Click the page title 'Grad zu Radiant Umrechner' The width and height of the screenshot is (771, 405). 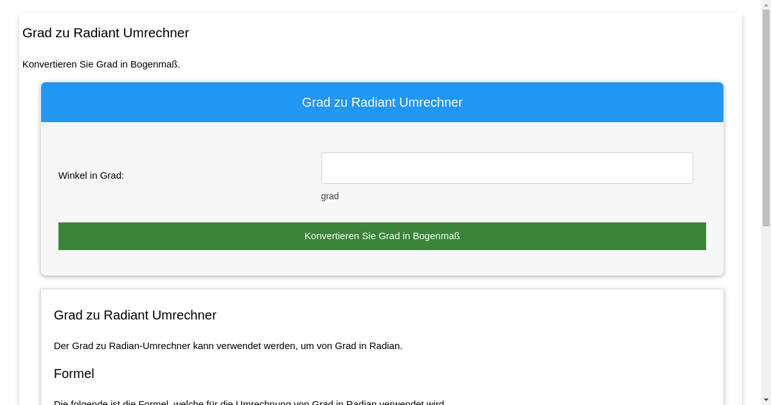tap(105, 33)
